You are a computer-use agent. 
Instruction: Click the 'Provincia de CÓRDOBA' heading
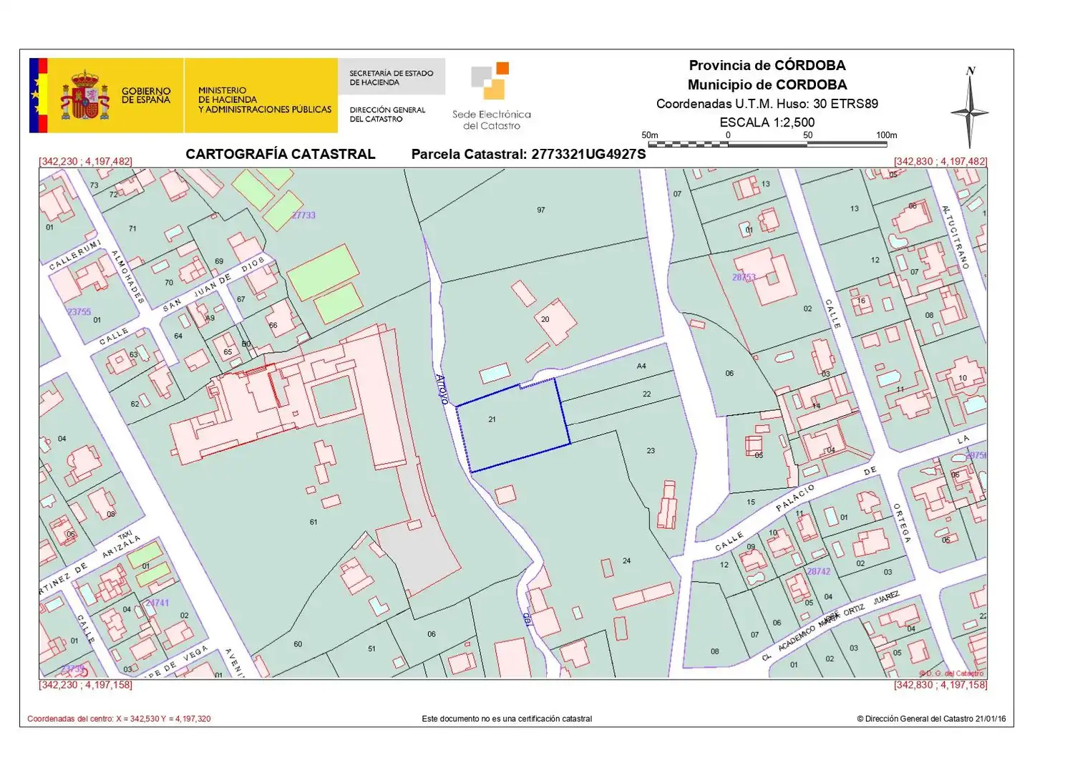pos(767,65)
